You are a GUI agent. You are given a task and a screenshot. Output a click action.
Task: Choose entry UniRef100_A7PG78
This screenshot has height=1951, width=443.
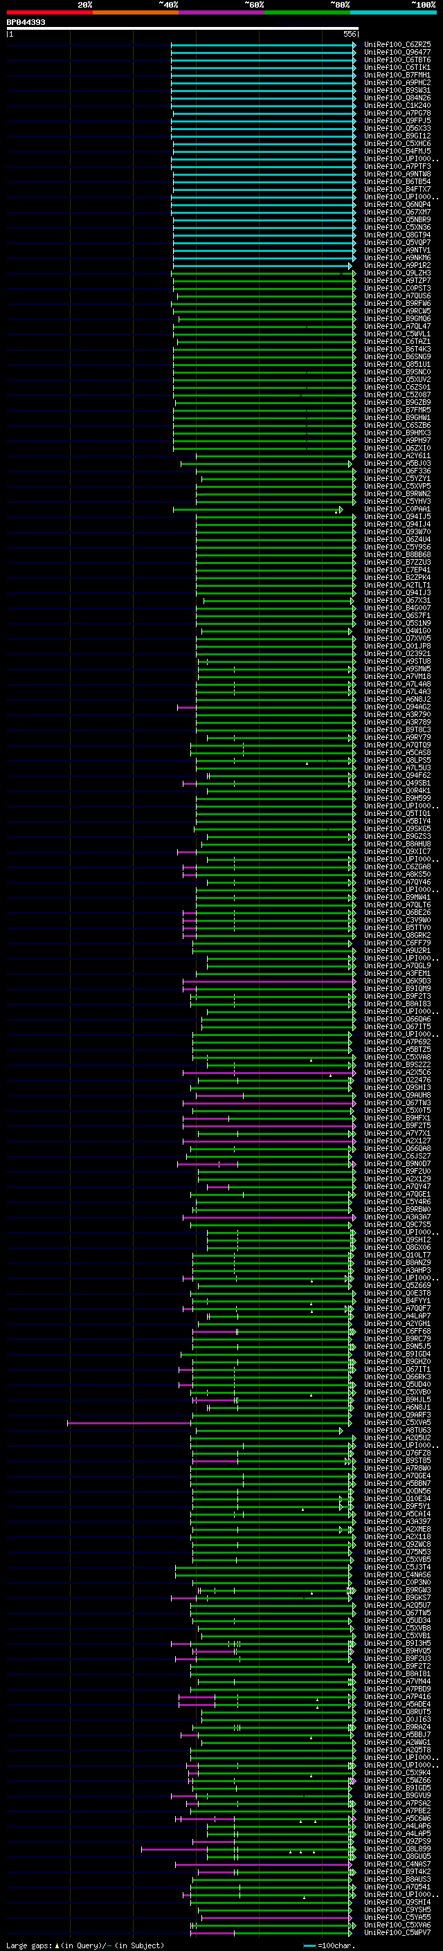coord(397,113)
